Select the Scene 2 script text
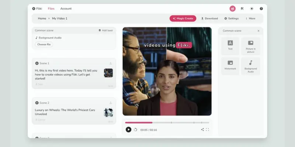 65,112
